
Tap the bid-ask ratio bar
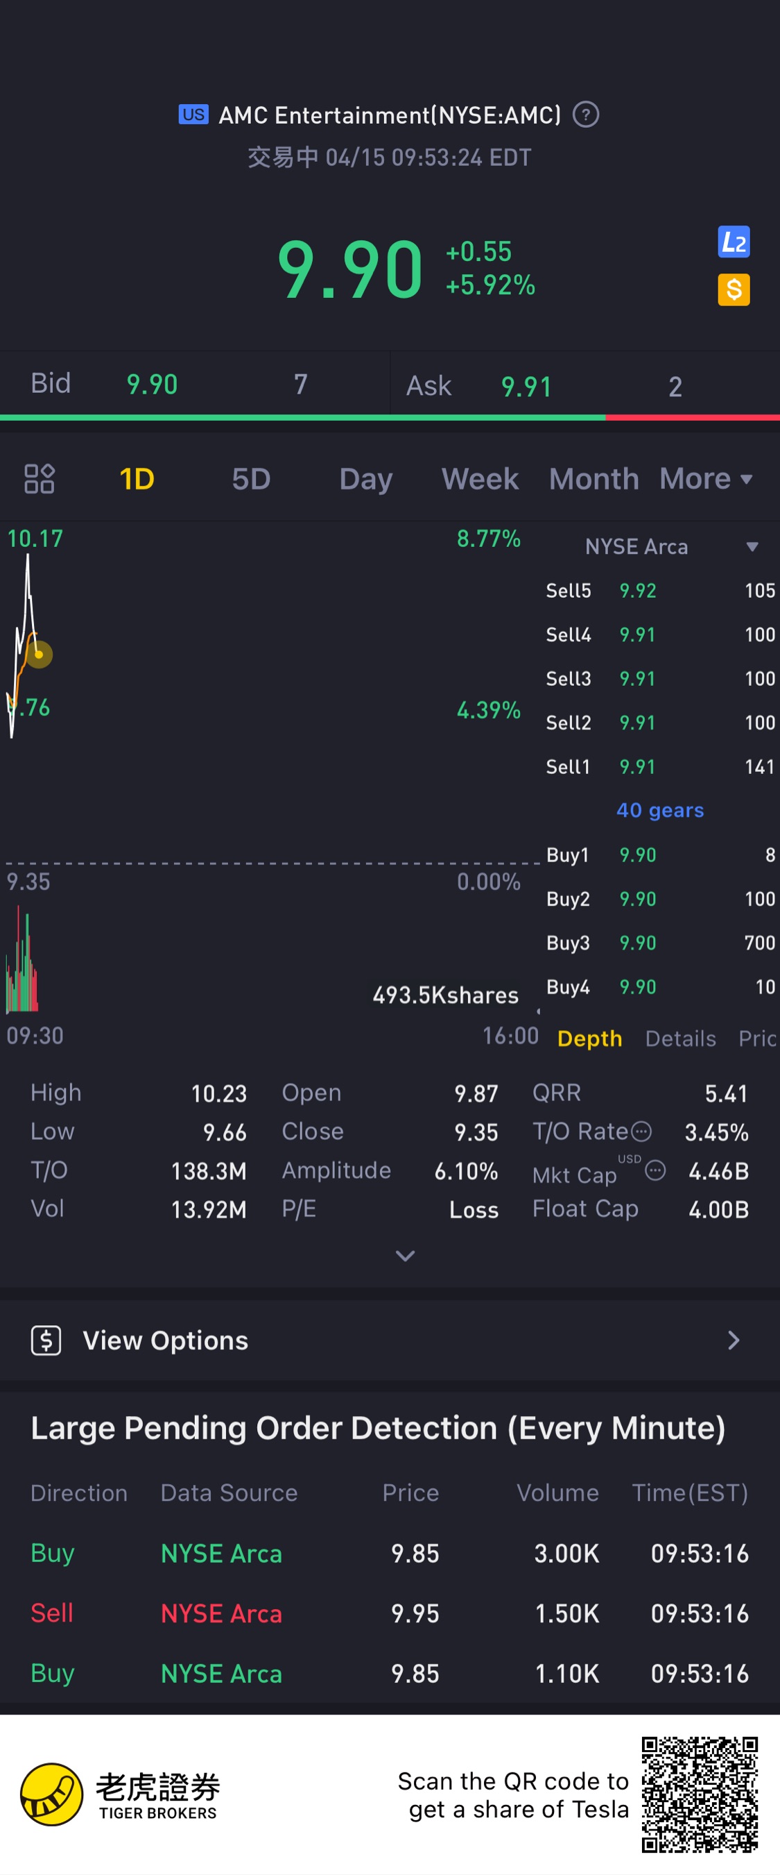tap(390, 418)
